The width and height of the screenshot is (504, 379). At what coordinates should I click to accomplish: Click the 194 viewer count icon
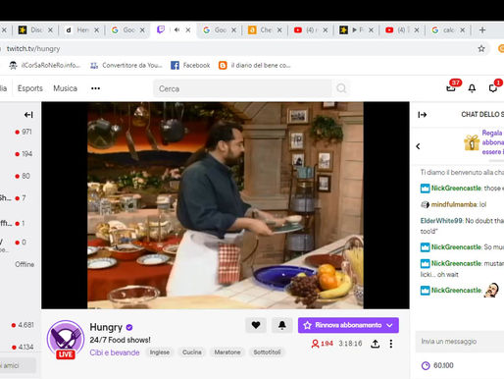315,344
